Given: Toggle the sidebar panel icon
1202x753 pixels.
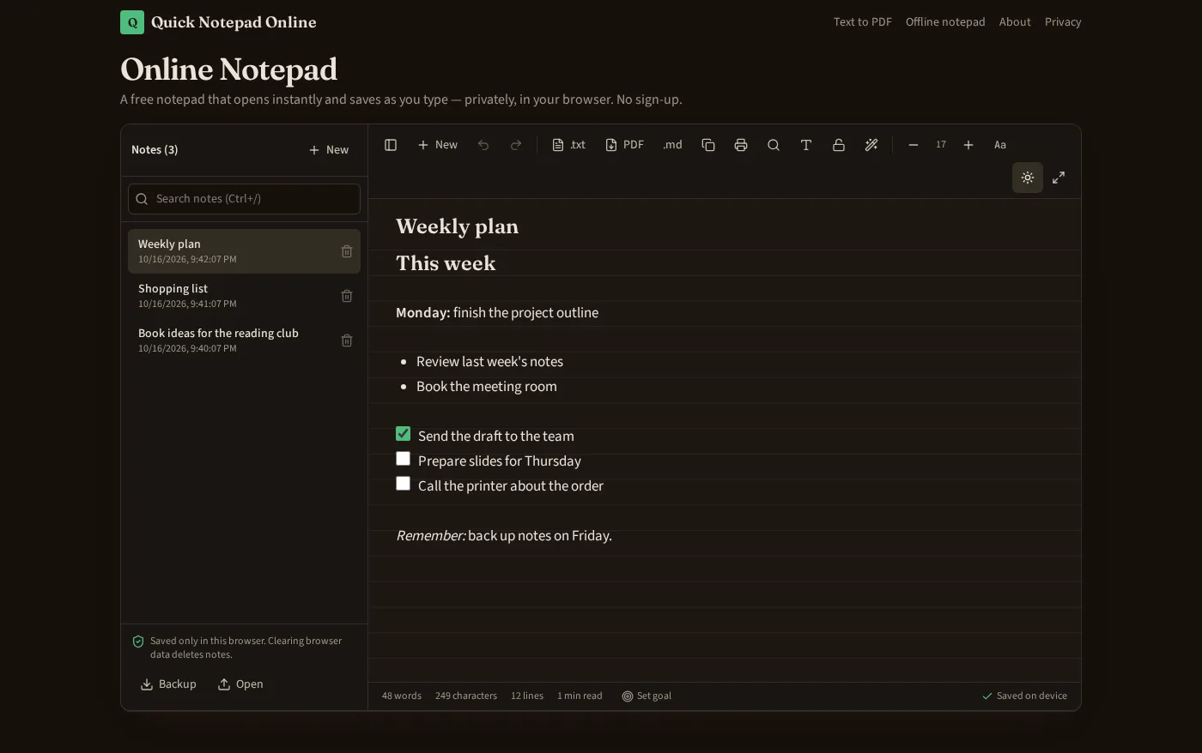Looking at the screenshot, I should tap(391, 145).
